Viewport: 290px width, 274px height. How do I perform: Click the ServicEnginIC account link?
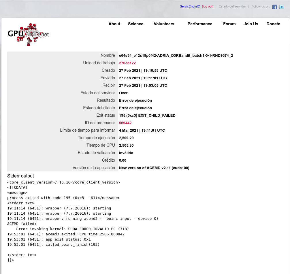[190, 6]
